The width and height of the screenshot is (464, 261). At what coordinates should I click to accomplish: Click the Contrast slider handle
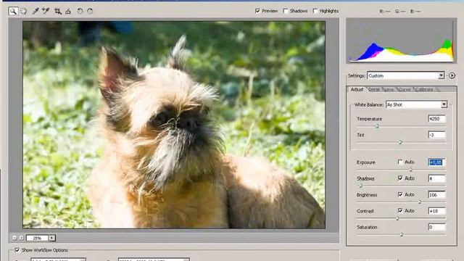tap(397, 218)
